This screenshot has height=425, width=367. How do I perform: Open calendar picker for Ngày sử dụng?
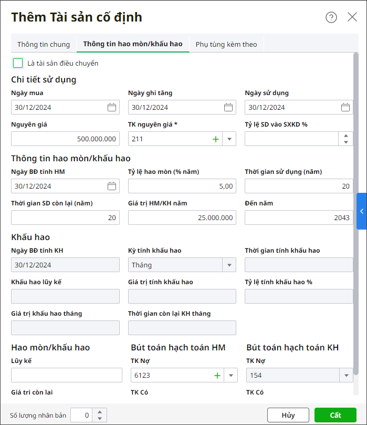pyautogui.click(x=345, y=107)
